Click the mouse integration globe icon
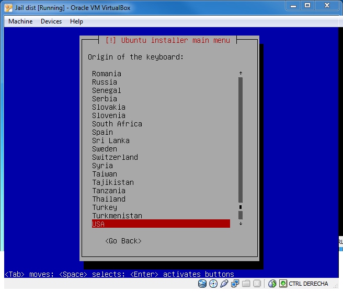 coord(272,284)
